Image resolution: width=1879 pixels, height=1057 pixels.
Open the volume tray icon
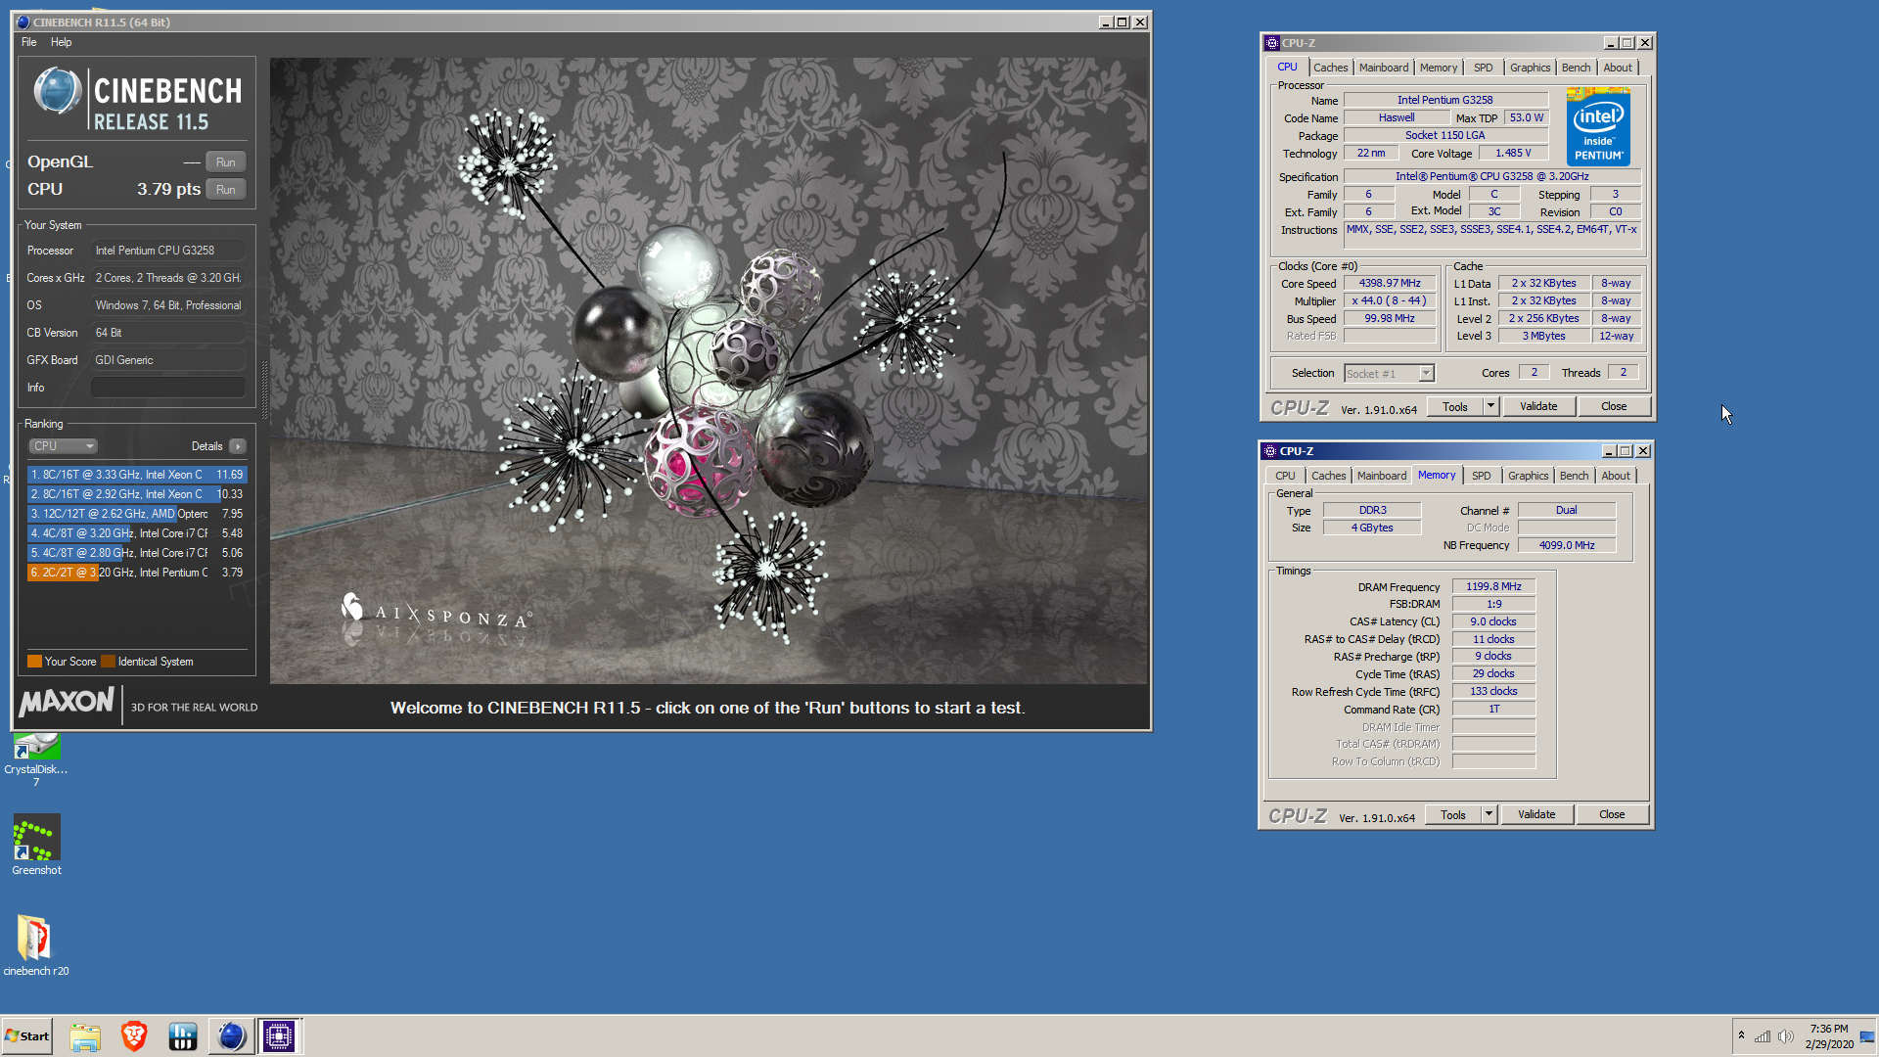coord(1786,1036)
